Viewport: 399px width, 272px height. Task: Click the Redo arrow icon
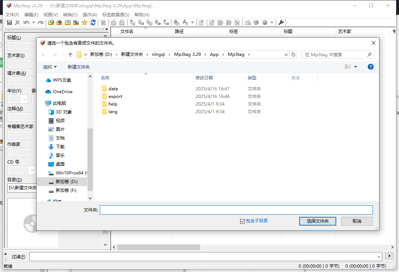click(41, 22)
